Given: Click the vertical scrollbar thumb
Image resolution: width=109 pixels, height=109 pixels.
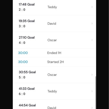Looking at the screenshot, I should (x=96, y=93).
